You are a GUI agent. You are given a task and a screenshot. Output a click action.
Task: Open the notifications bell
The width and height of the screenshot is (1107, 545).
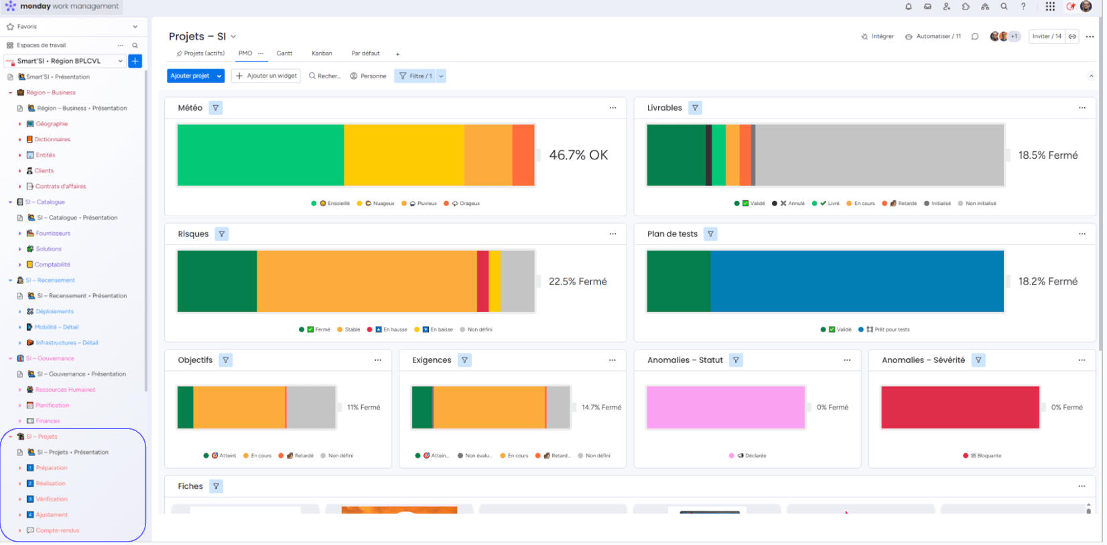(x=908, y=7)
